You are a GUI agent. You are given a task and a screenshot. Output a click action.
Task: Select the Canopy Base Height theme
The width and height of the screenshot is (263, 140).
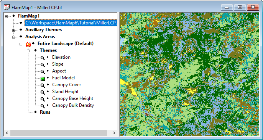[x=72, y=98]
